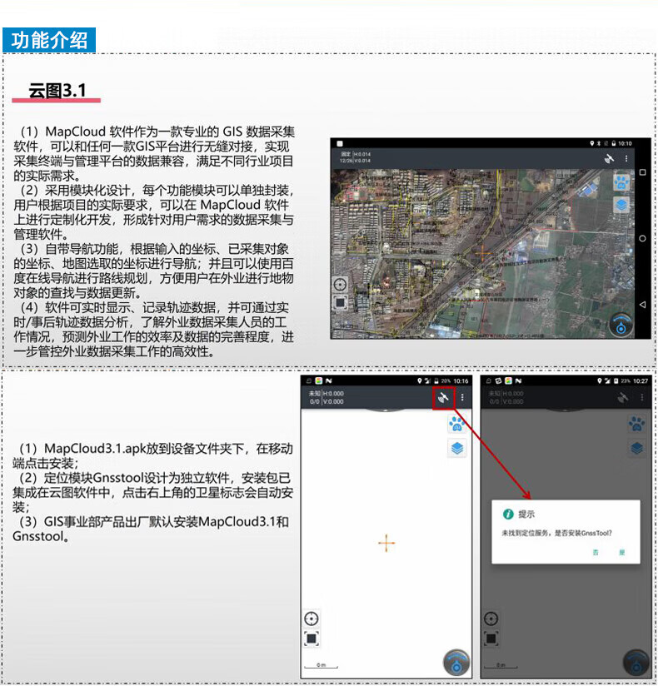Click the 未知 H:0.000 status in the 10:16 screen
Image resolution: width=658 pixels, height=691 pixels.
tap(327, 397)
